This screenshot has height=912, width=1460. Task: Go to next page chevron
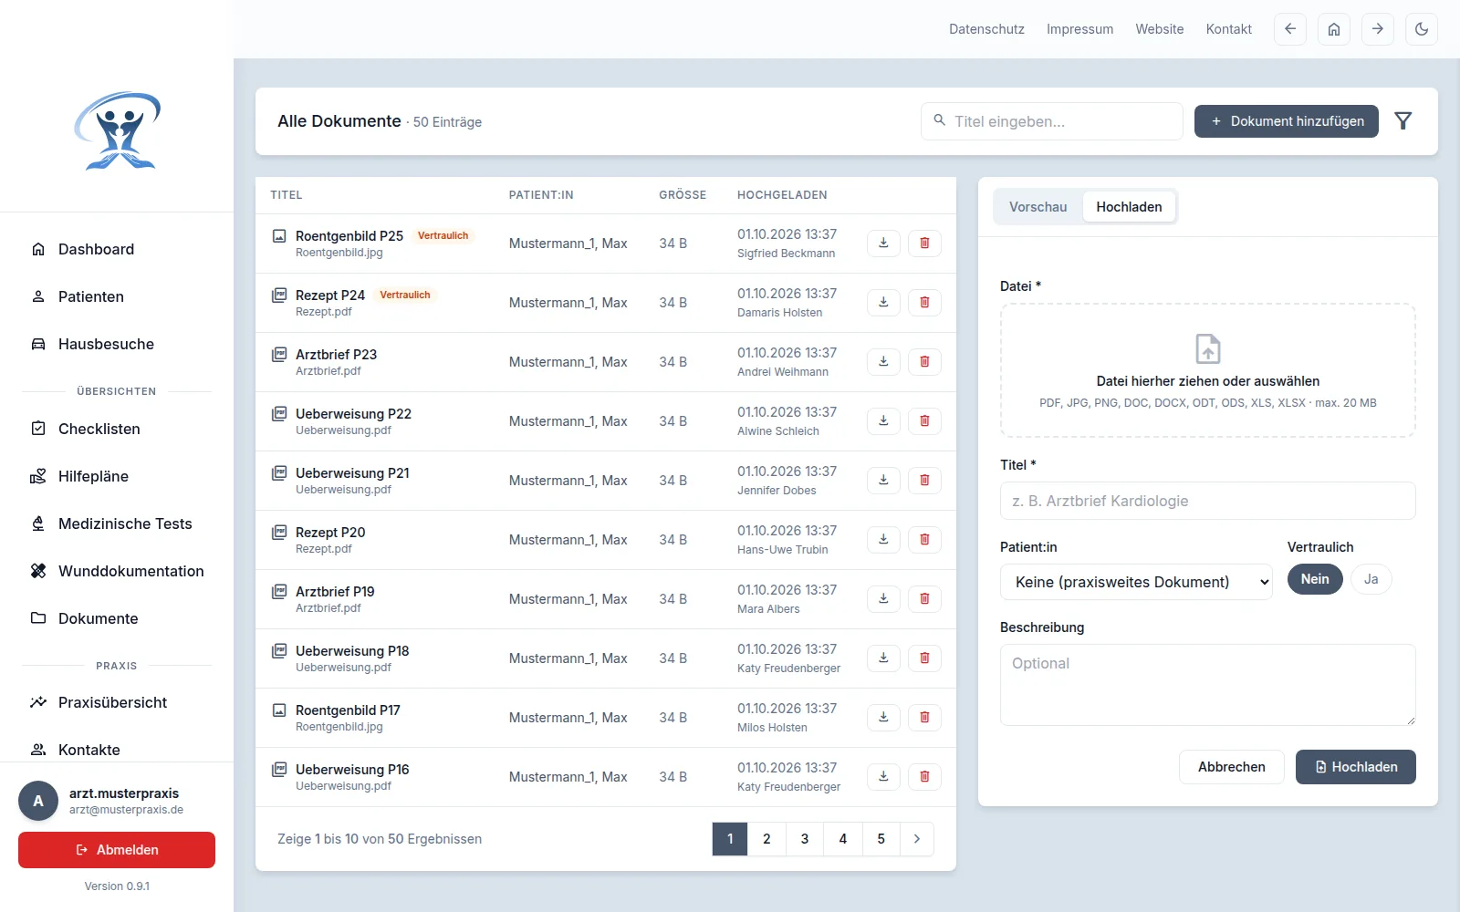tap(917, 839)
